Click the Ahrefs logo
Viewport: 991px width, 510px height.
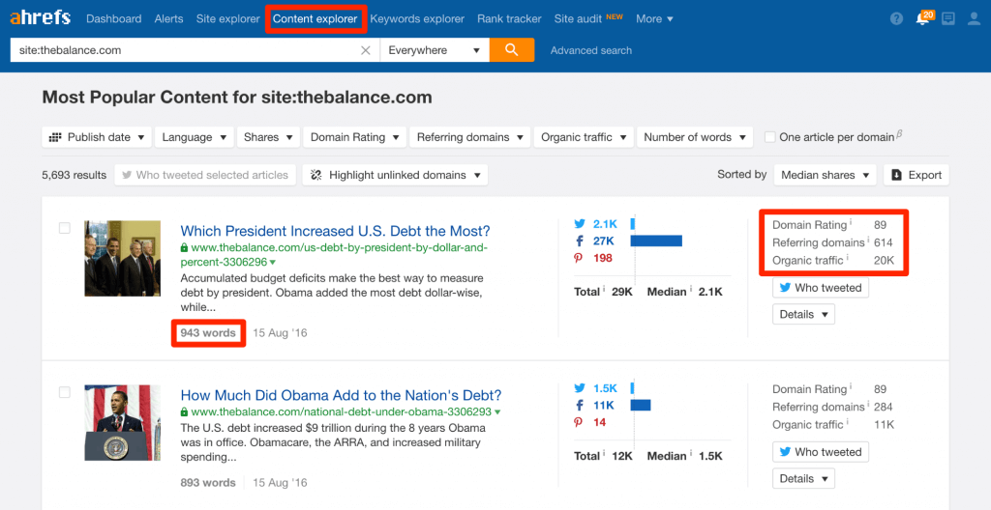40,17
